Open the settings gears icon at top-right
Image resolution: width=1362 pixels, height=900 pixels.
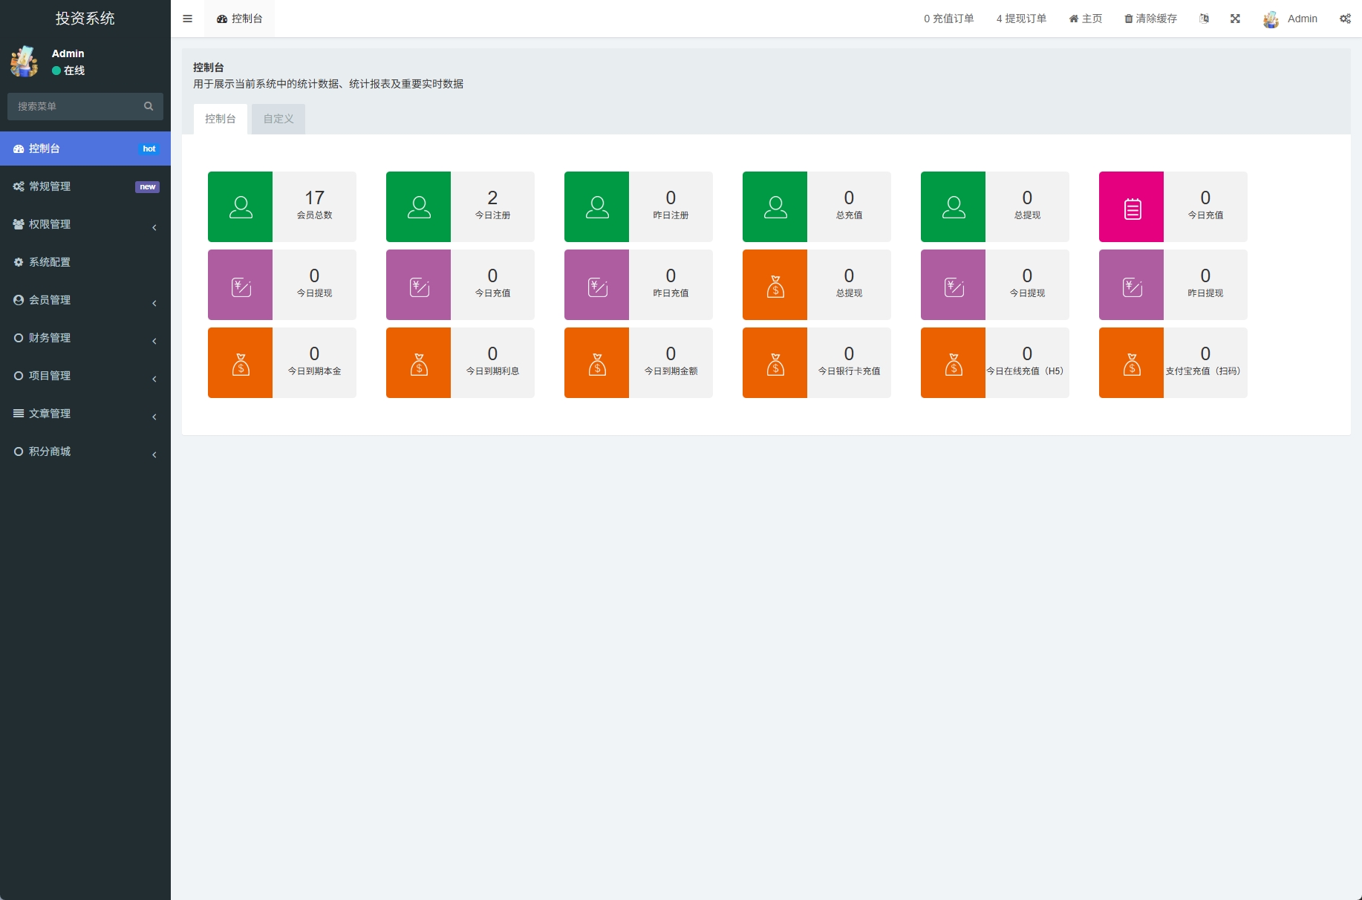pos(1345,19)
